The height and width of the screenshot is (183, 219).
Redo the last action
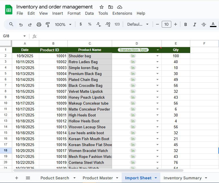point(30,25)
